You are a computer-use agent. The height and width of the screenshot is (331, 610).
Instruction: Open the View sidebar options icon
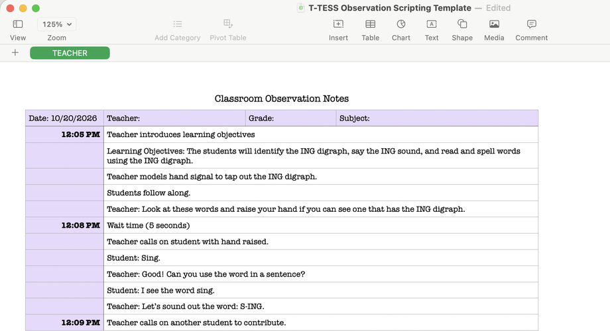pyautogui.click(x=17, y=24)
